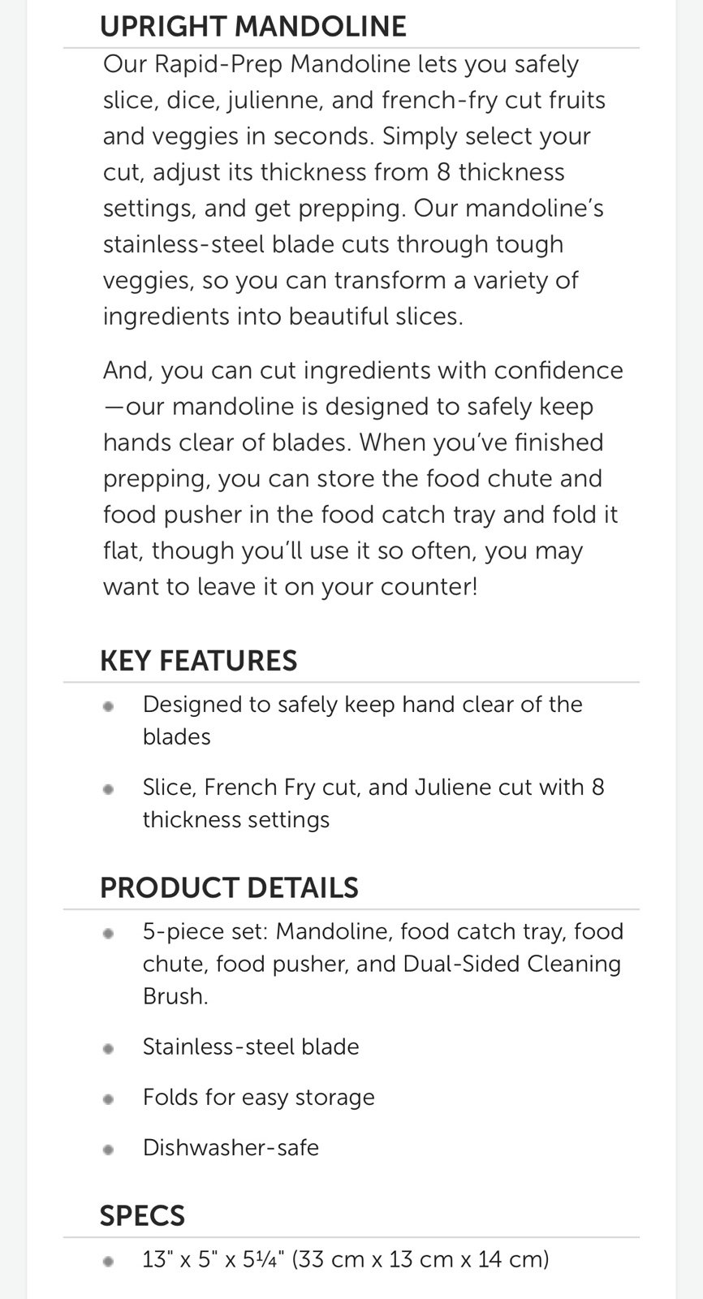The height and width of the screenshot is (1299, 703).
Task: Click the "Stainless-steel blade" detail
Action: [251, 1047]
